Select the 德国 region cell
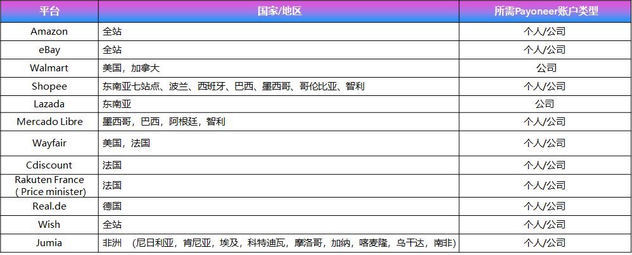Image resolution: width=632 pixels, height=255 pixels. coord(112,206)
